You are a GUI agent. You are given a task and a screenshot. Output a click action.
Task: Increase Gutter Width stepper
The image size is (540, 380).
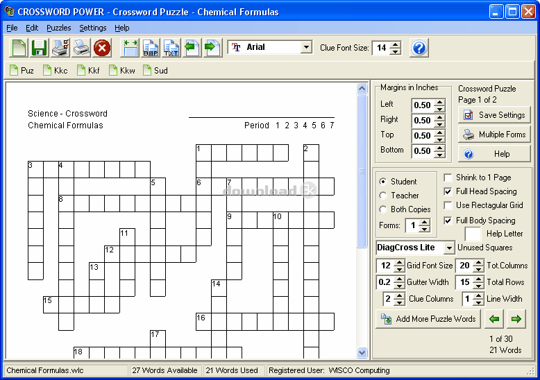[x=399, y=279]
